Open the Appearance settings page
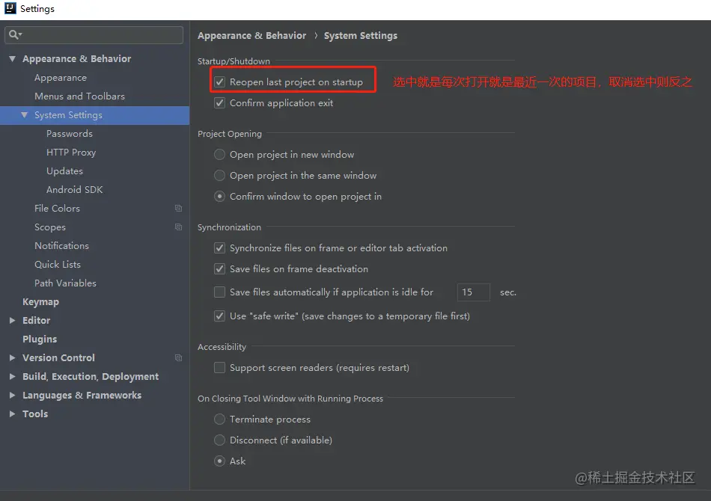The image size is (711, 501). coord(61,78)
